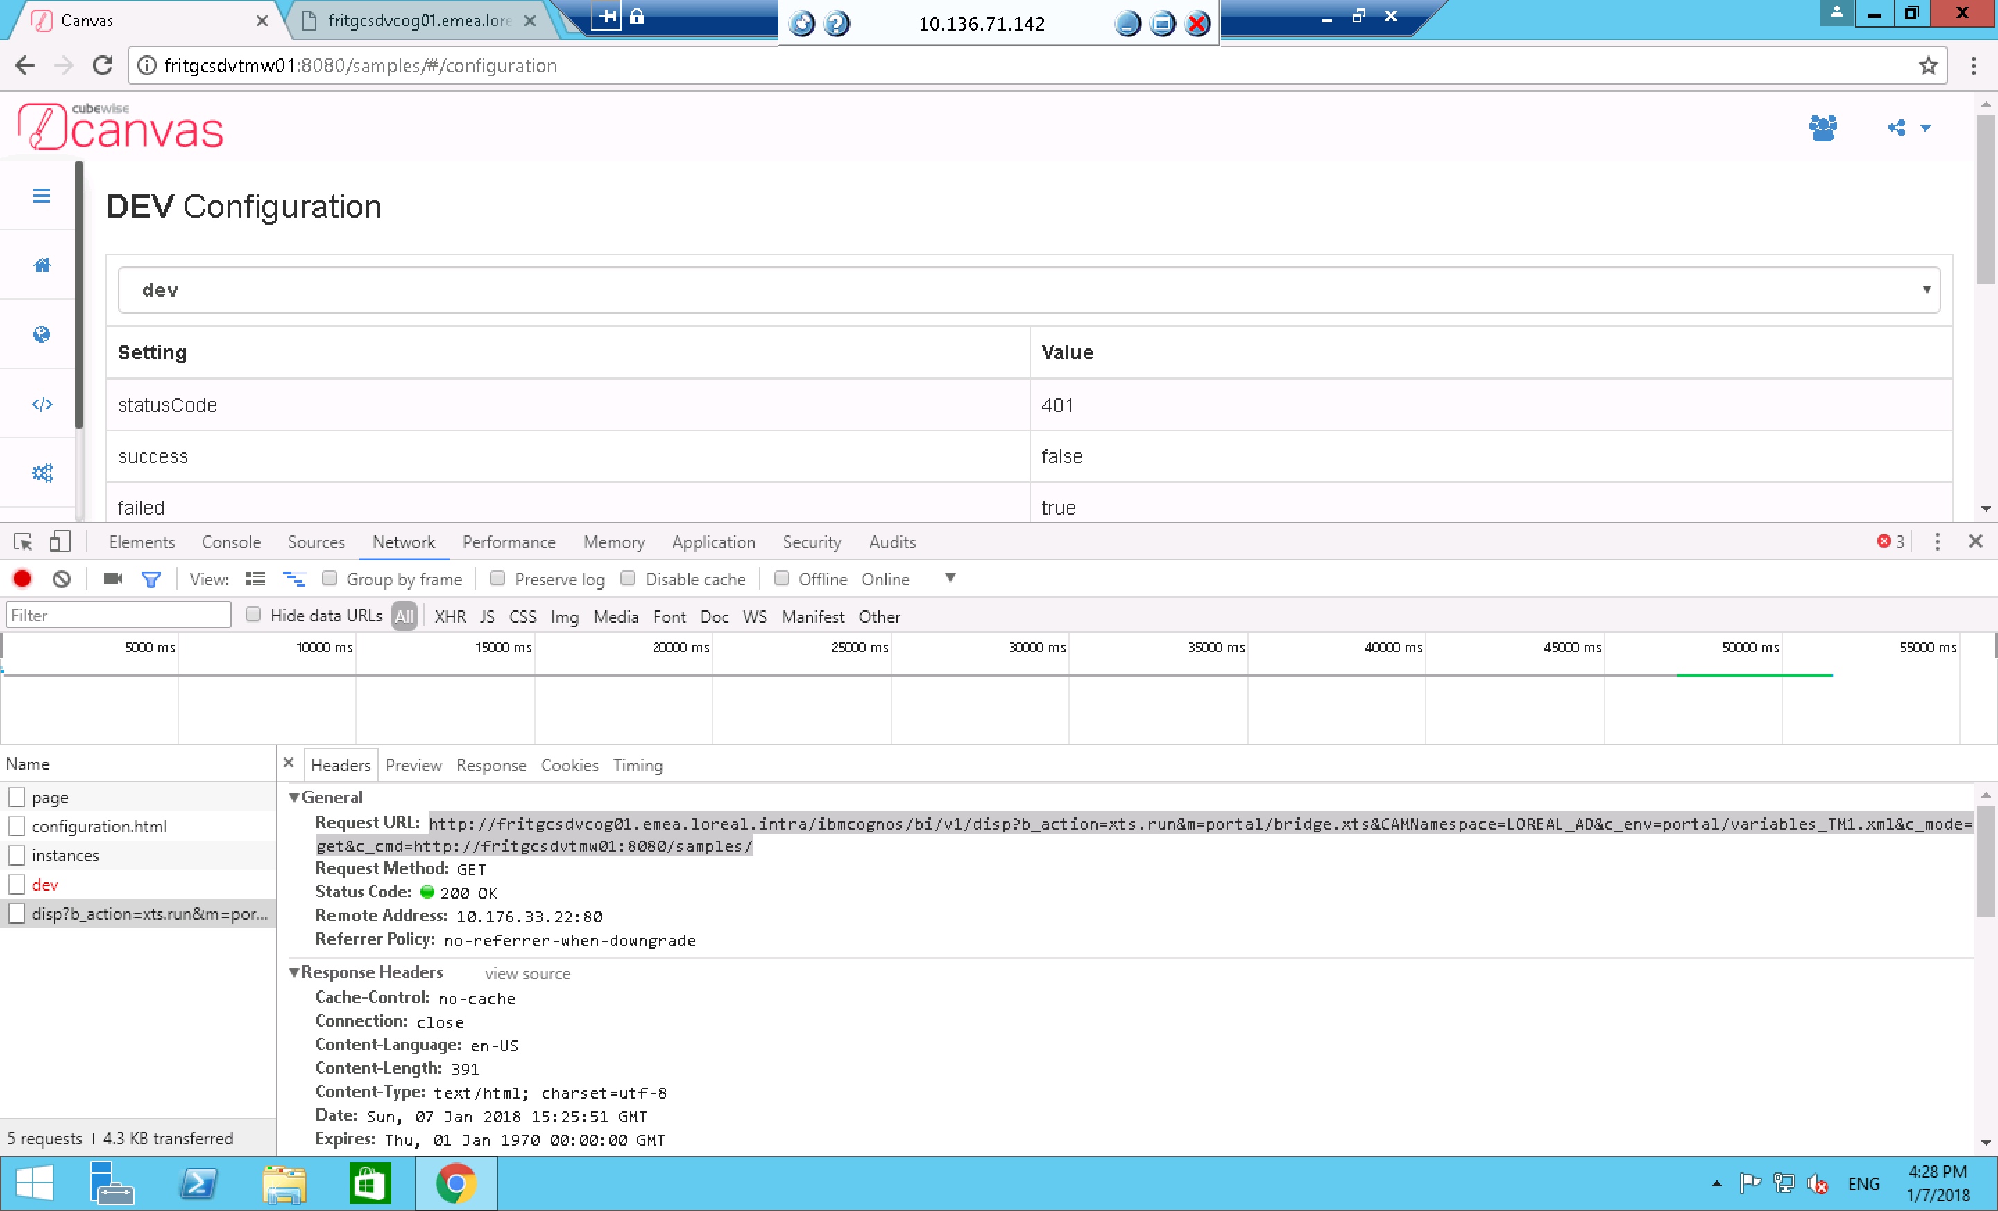
Task: Open the code brackets icon in sidebar
Action: click(42, 404)
